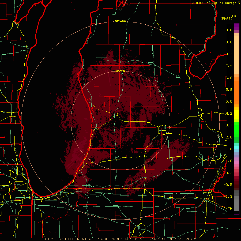This screenshot has height=241, width=241.
Task: Click the cyan band on the color bar
Action: tap(236, 147)
